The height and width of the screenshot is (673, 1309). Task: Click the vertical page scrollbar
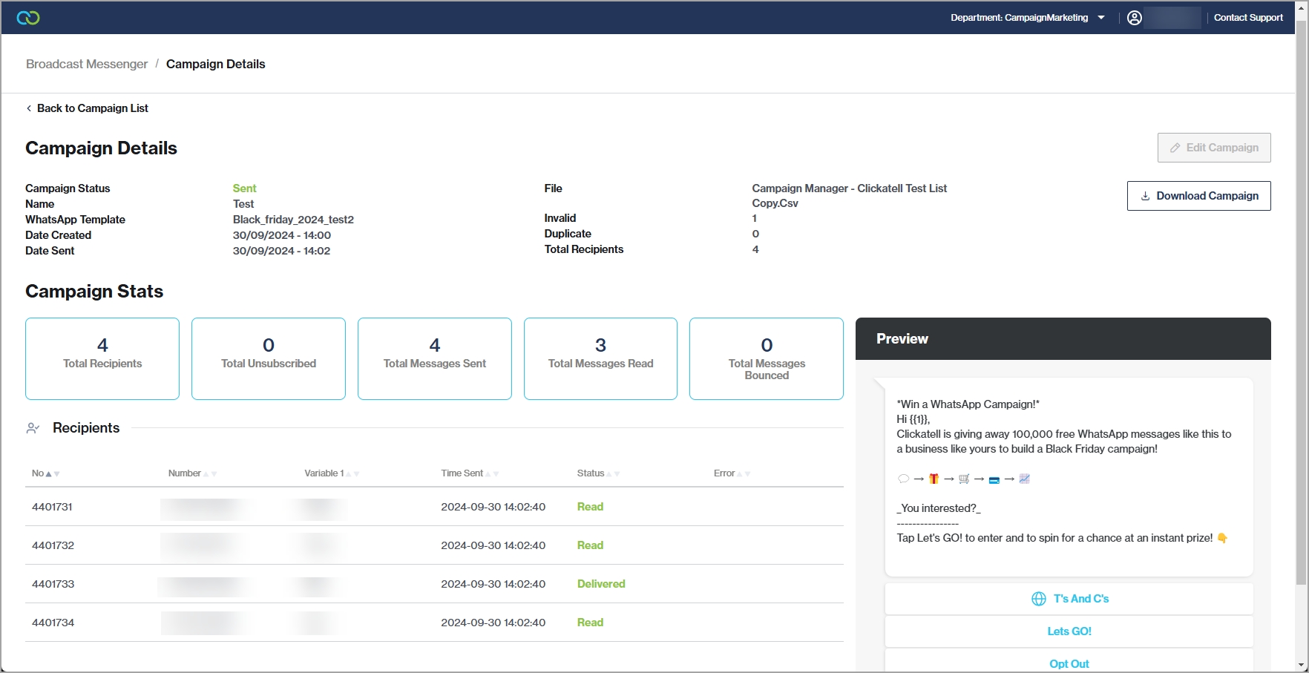1302,297
